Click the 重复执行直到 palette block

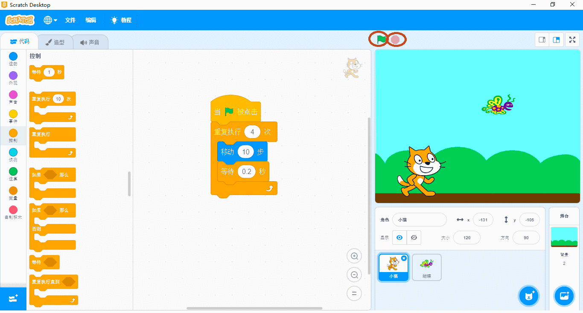pos(54,291)
